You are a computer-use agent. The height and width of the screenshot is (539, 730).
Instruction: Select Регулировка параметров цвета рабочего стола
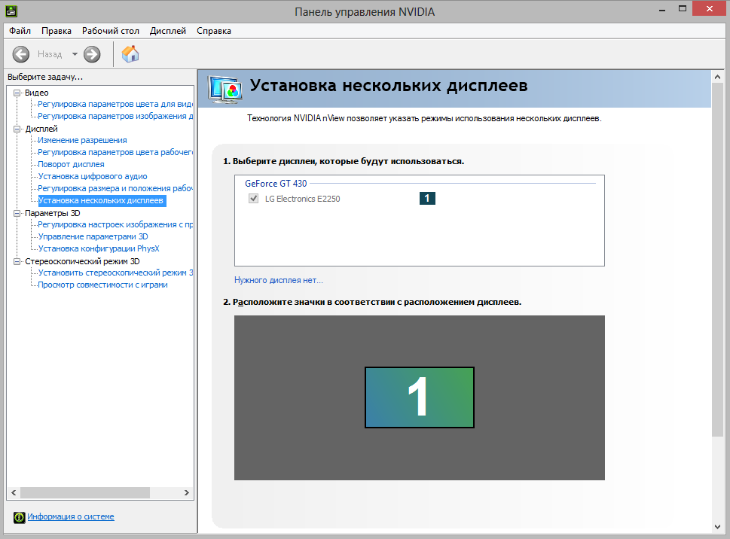pyautogui.click(x=115, y=153)
